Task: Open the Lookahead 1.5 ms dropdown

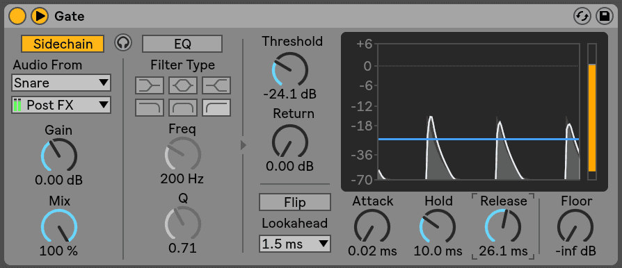Action: pyautogui.click(x=295, y=244)
